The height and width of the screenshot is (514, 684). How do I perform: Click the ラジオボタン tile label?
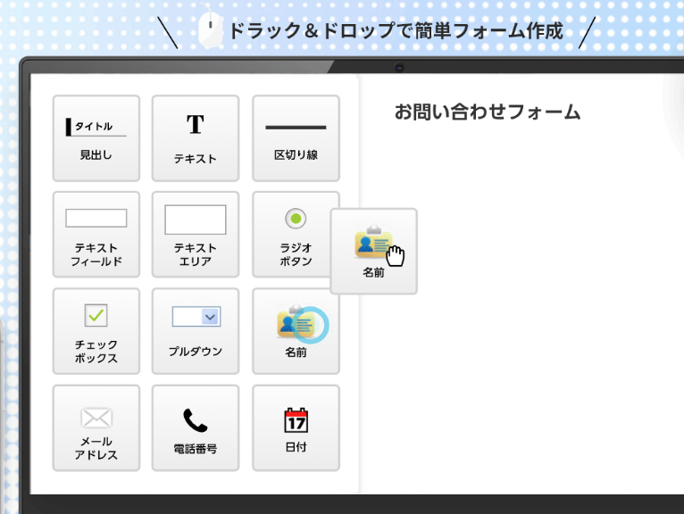pyautogui.click(x=296, y=254)
